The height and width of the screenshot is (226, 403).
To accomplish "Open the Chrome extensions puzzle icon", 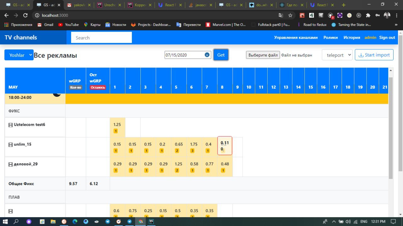I will pos(368,15).
